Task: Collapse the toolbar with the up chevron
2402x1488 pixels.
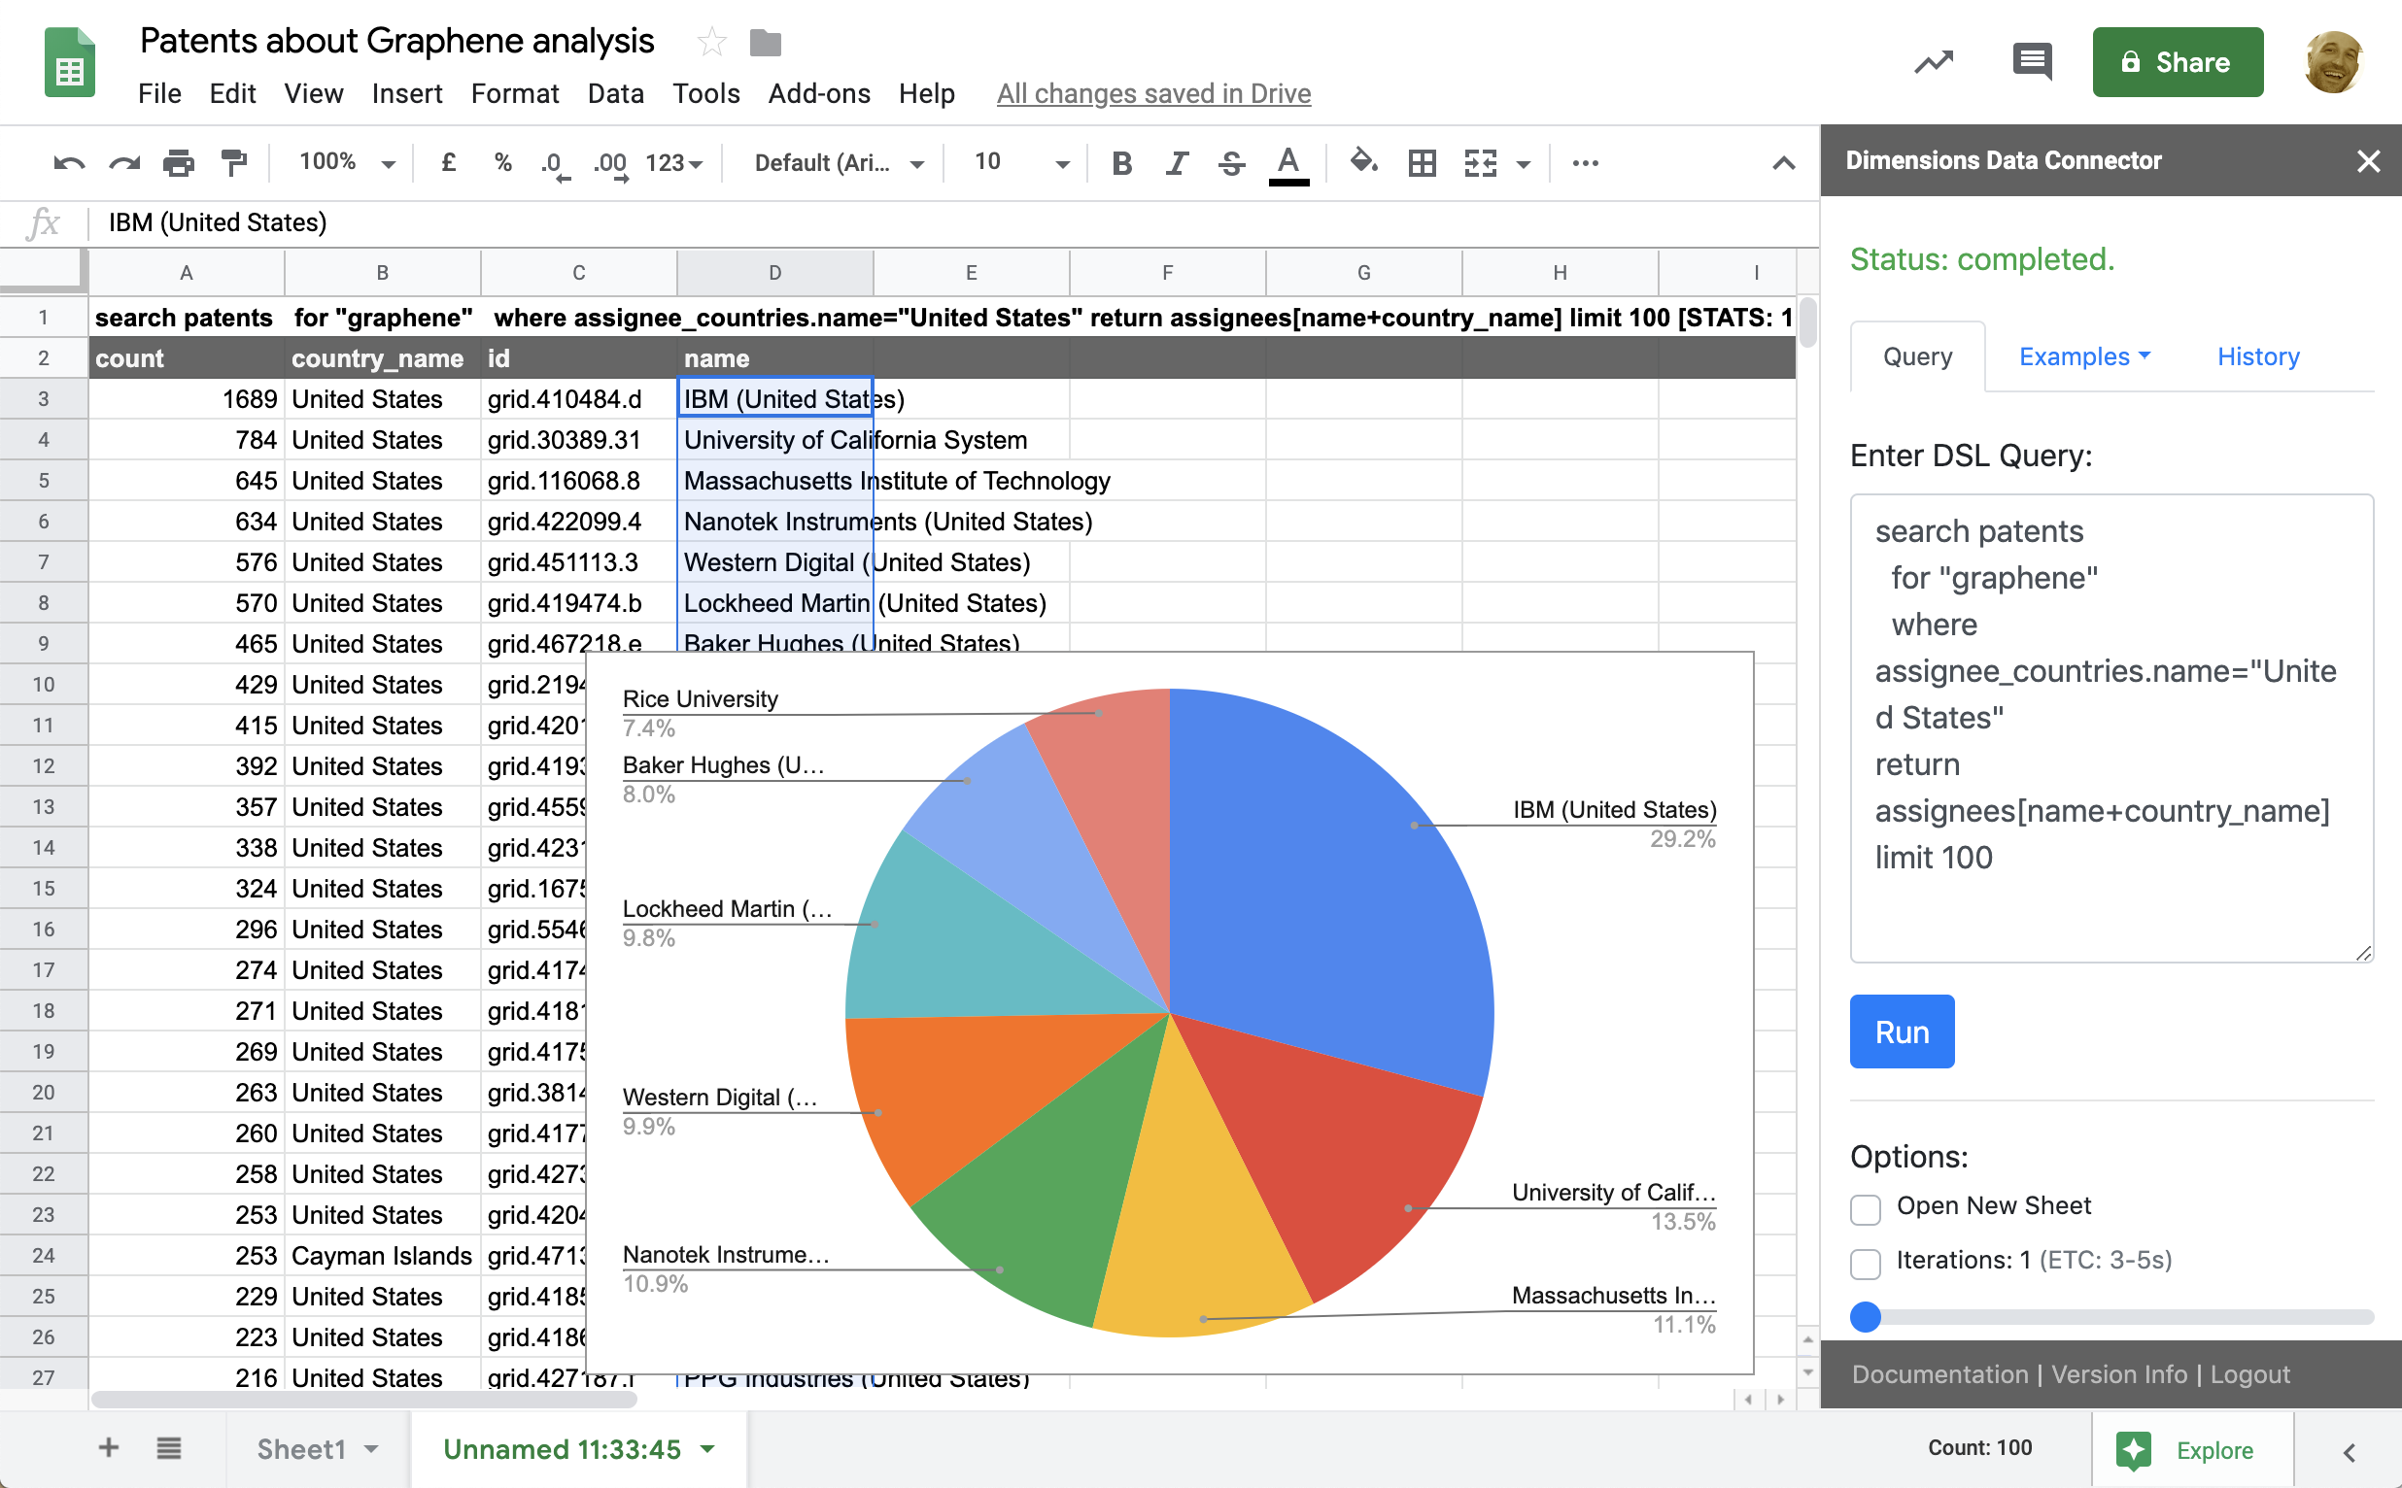Action: coord(1783,163)
